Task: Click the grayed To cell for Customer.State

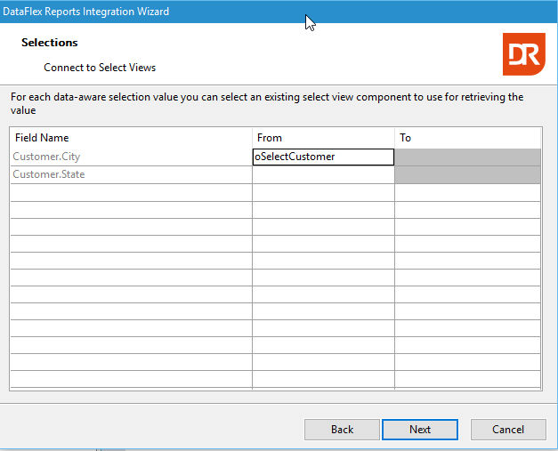Action: [467, 174]
